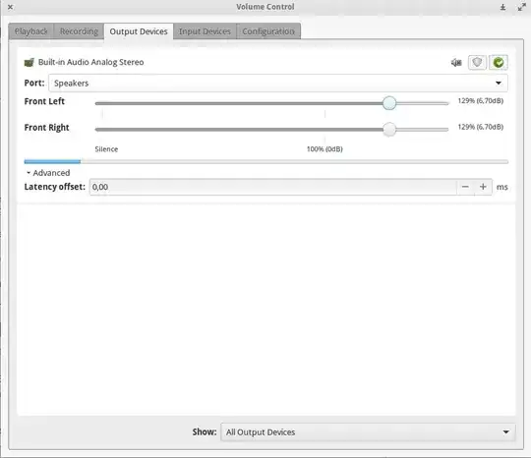Click the Front Left 129% (6,70dB) value
The width and height of the screenshot is (531, 458).
(481, 101)
